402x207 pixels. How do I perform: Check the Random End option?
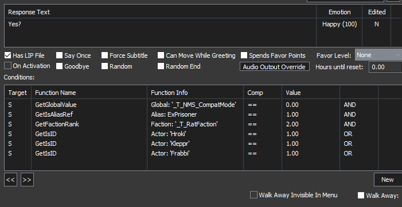tap(161, 66)
